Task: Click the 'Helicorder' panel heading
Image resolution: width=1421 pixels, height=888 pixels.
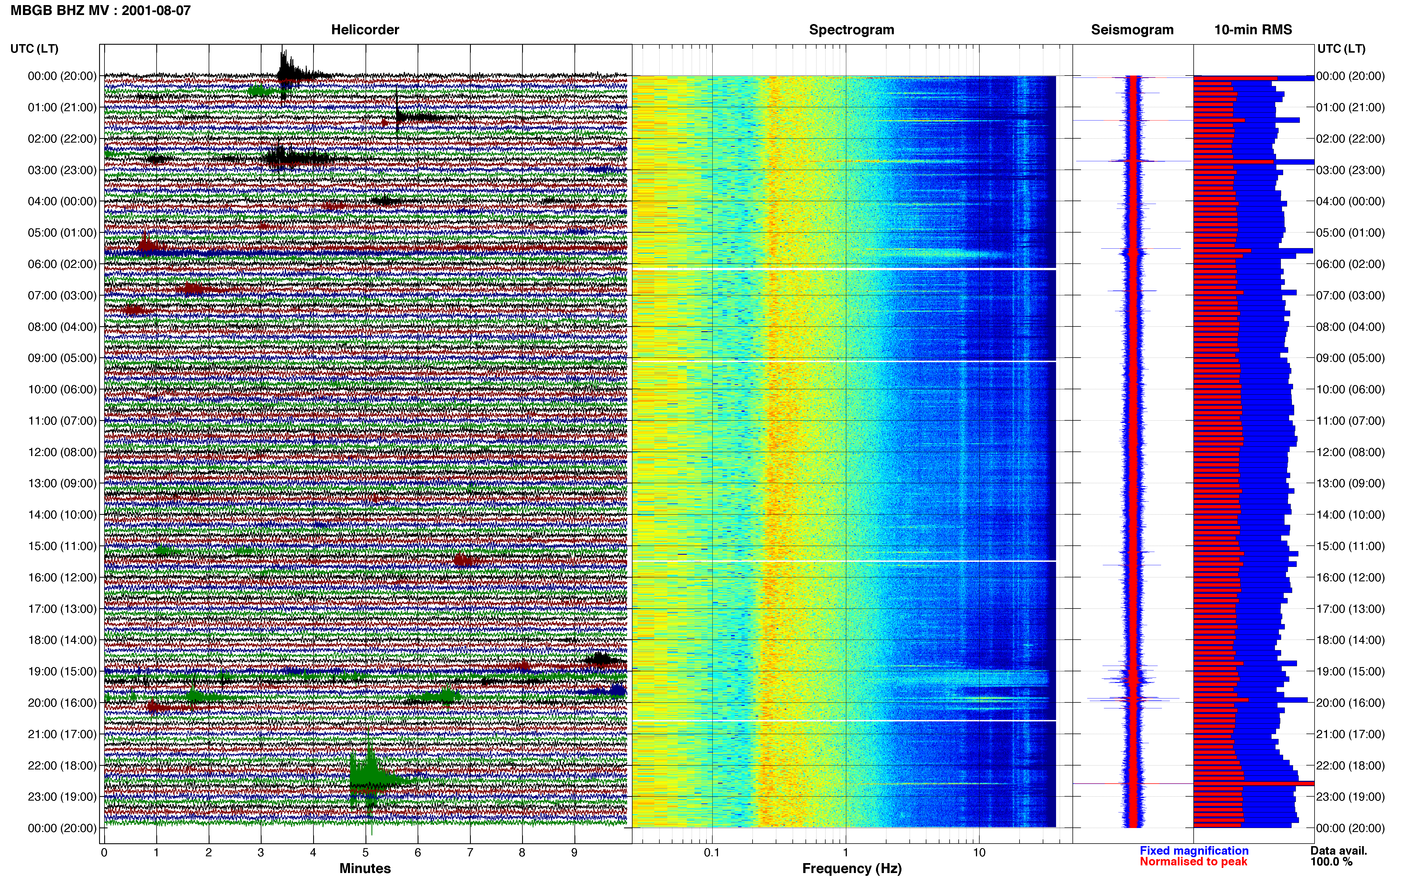Action: (365, 29)
